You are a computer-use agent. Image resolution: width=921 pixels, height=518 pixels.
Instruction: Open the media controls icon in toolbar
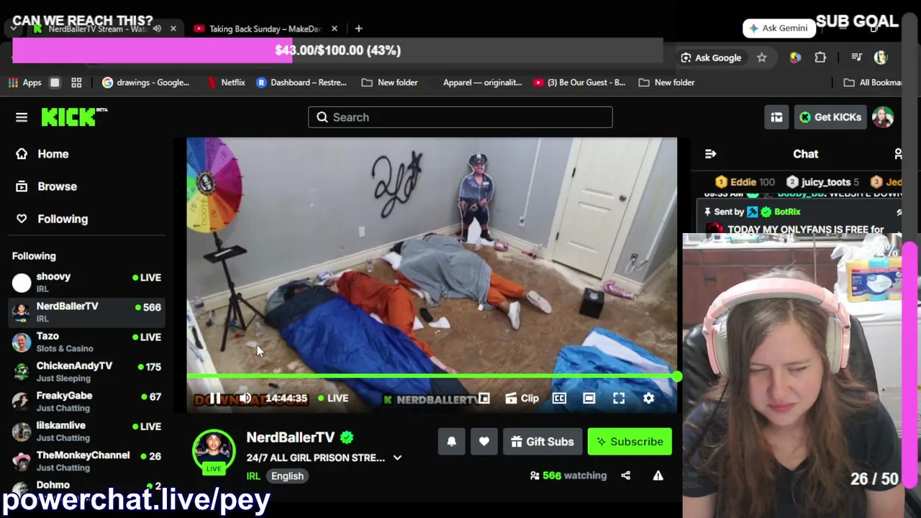(x=856, y=58)
